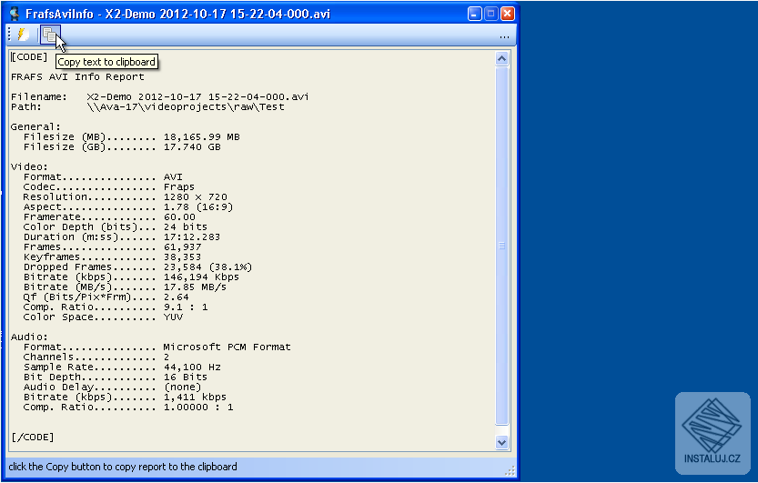Click the Framerate 60.00 line
This screenshot has height=483, width=758.
(x=109, y=216)
